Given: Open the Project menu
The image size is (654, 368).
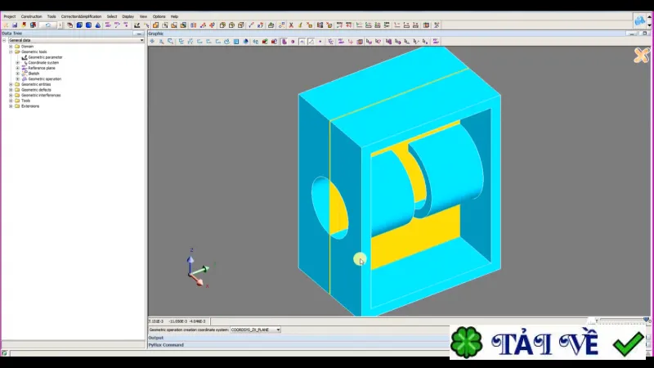Looking at the screenshot, I should (x=10, y=16).
